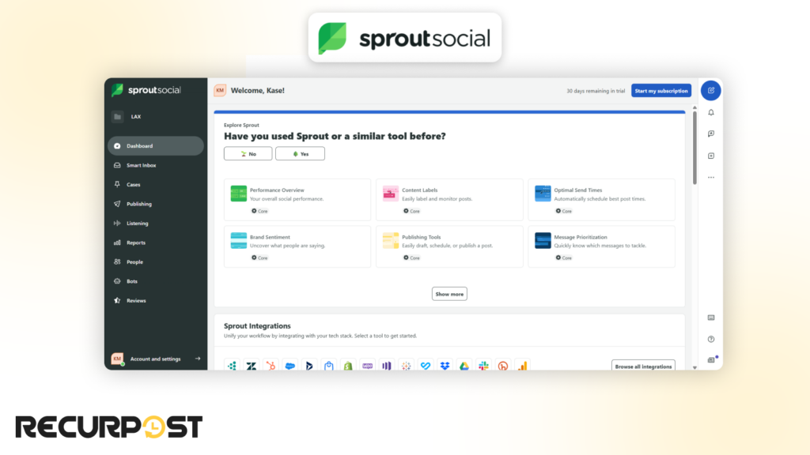Select the Dropbox integration icon
This screenshot has height=455, width=810.
pyautogui.click(x=444, y=366)
